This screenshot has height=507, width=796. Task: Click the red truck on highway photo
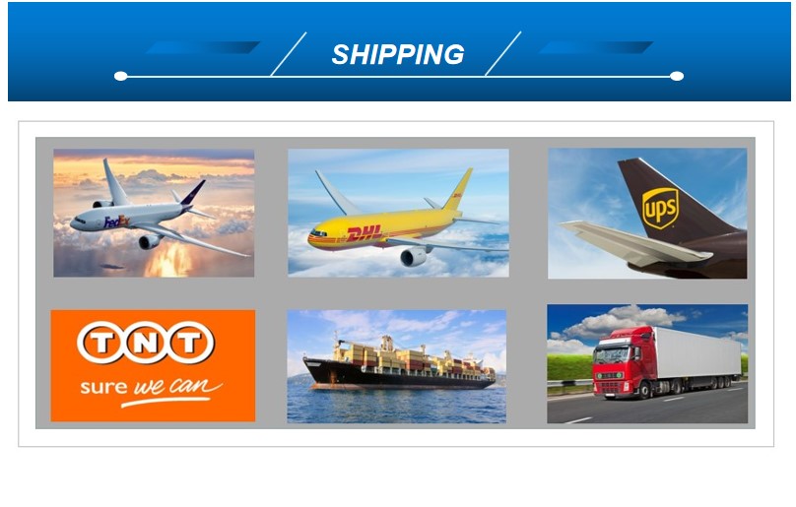pos(647,363)
